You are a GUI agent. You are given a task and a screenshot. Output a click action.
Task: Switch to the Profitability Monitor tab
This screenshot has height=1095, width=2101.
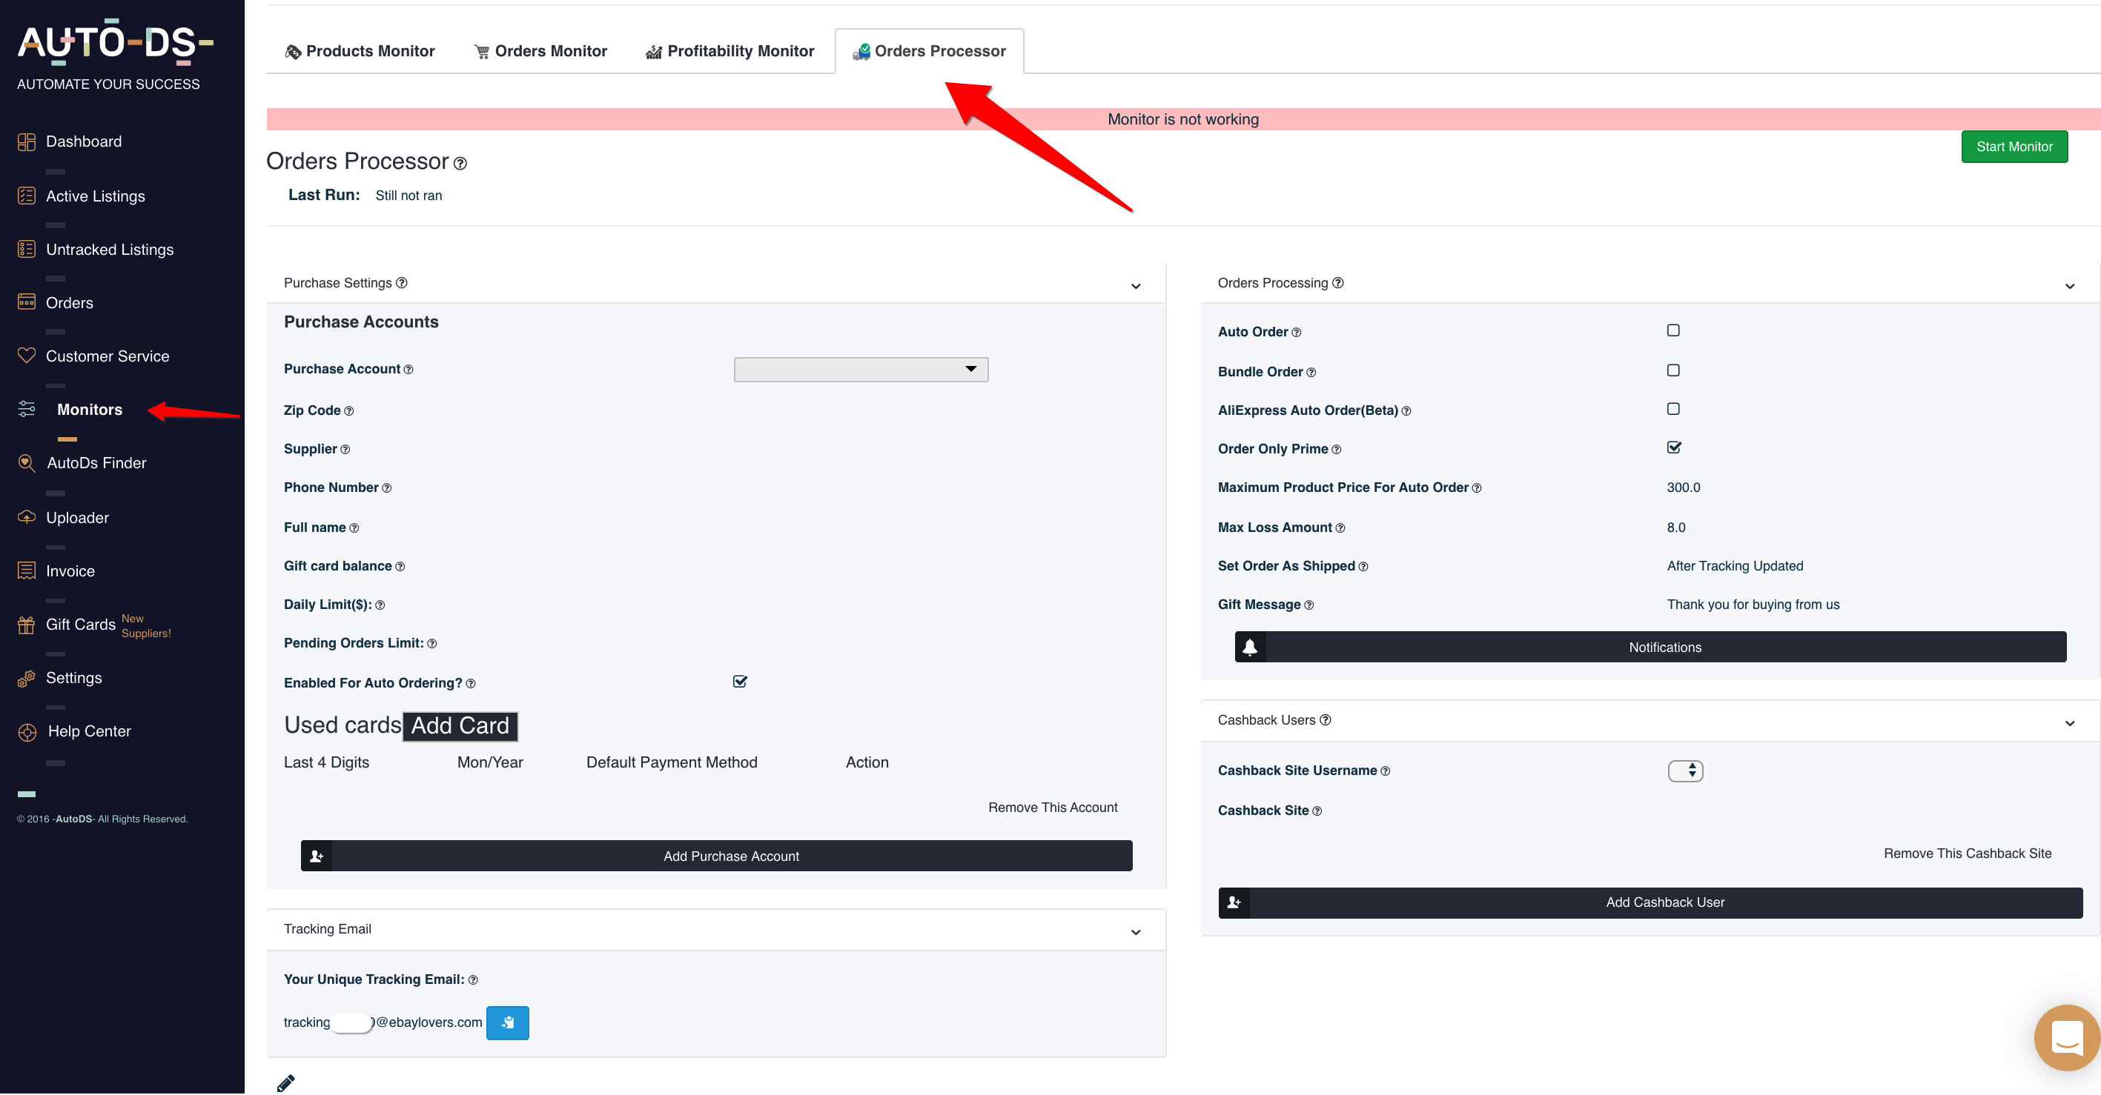[x=730, y=50]
